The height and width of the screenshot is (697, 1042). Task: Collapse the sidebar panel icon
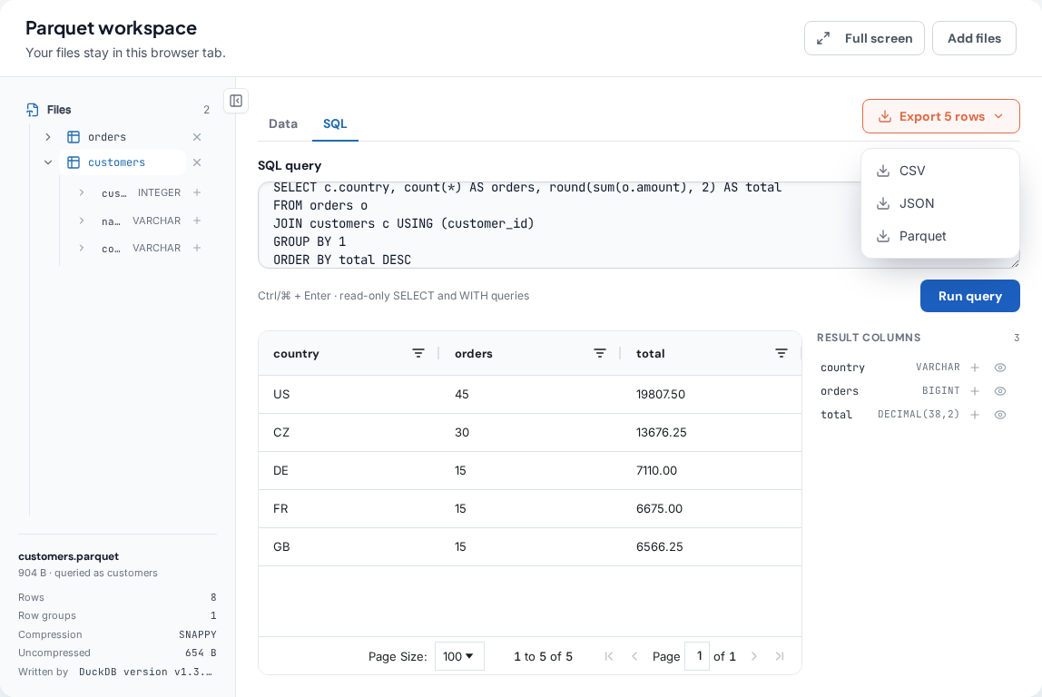[x=236, y=101]
